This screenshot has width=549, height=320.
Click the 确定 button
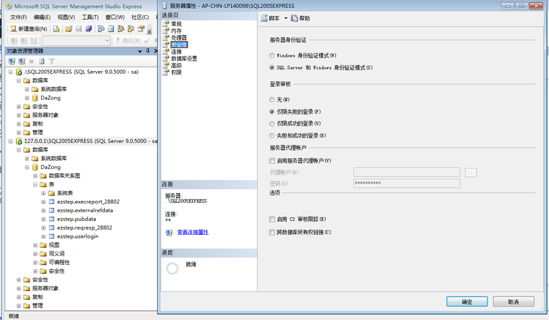(467, 301)
